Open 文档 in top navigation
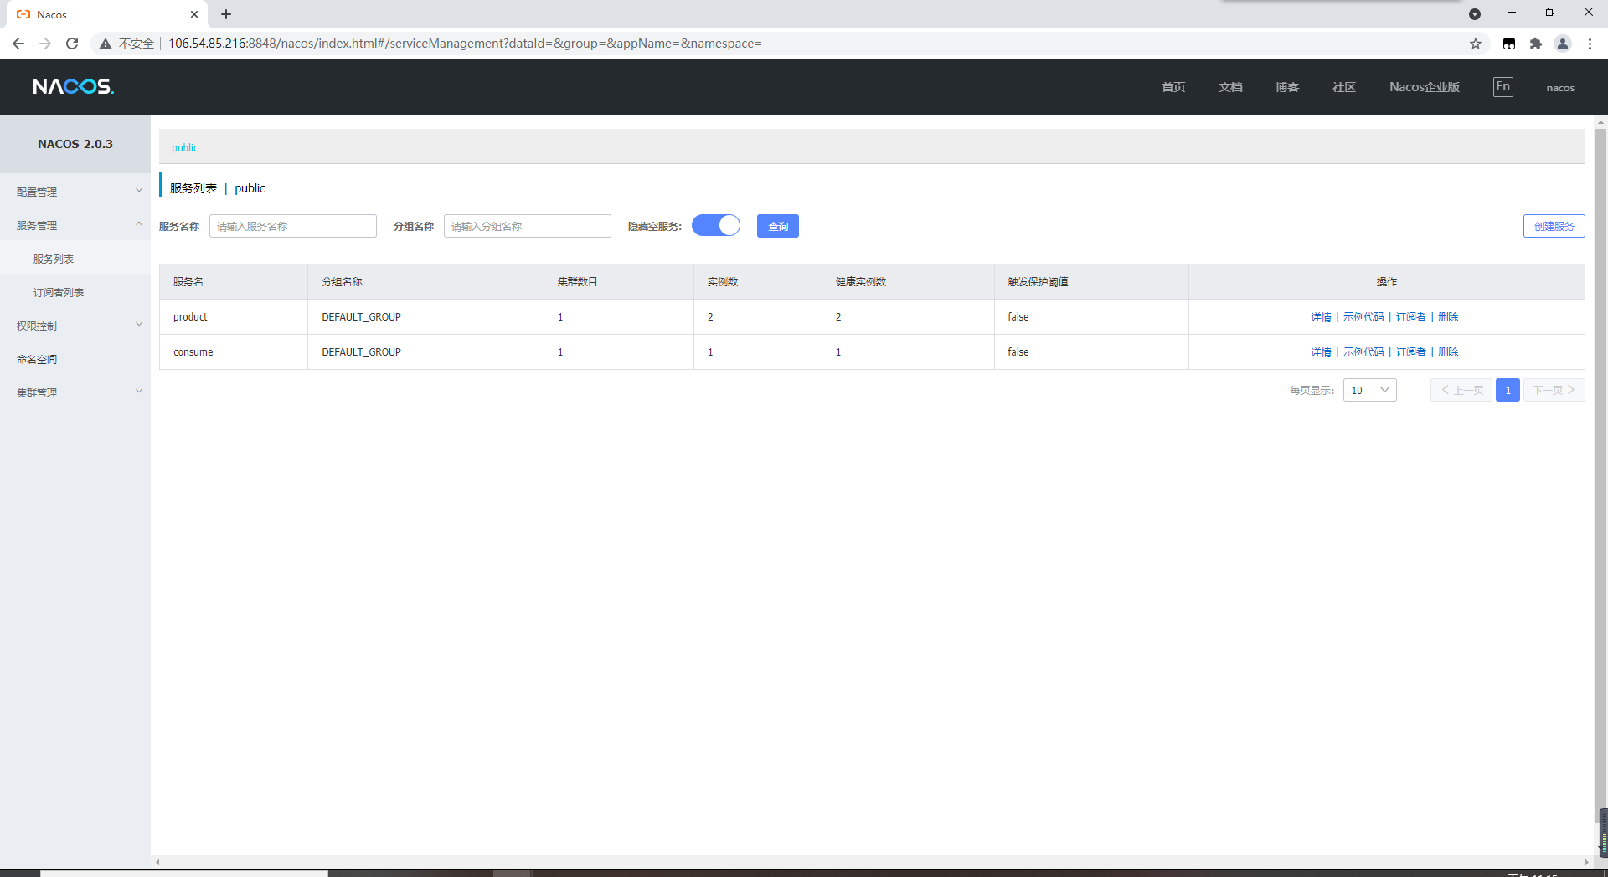 1230,87
